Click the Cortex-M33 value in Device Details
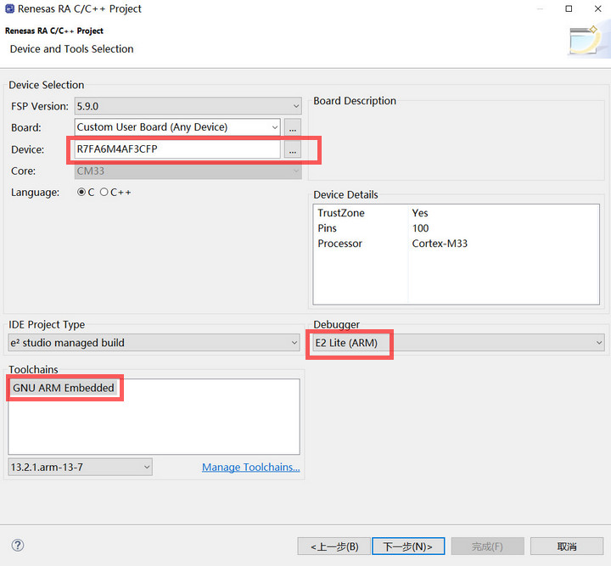 (x=440, y=244)
